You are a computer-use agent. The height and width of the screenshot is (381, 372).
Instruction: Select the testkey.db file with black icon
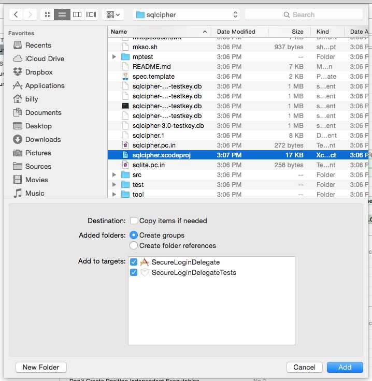[x=238, y=106]
